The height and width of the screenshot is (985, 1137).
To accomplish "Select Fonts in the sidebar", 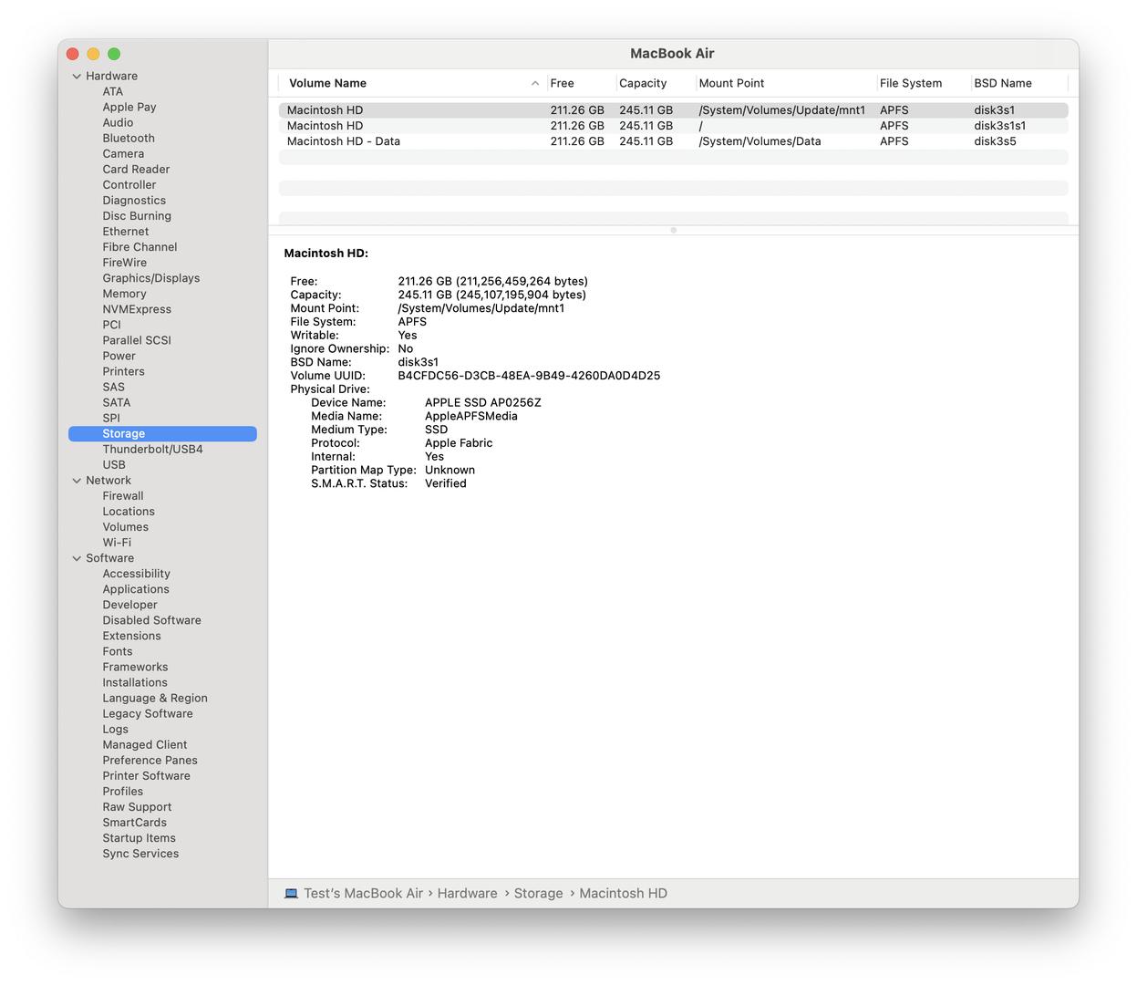I will pyautogui.click(x=118, y=651).
